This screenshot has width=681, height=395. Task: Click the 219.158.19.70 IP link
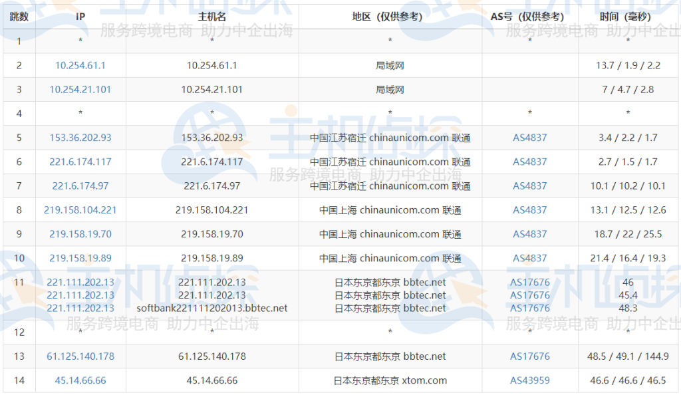point(80,234)
